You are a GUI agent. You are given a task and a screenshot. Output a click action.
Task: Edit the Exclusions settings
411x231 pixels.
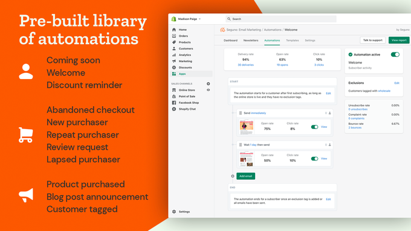click(x=396, y=83)
